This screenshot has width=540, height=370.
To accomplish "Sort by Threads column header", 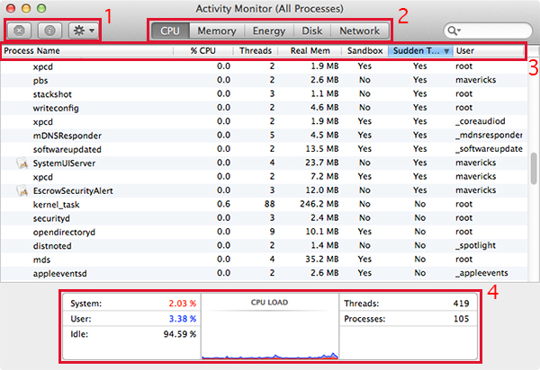I will 256,51.
